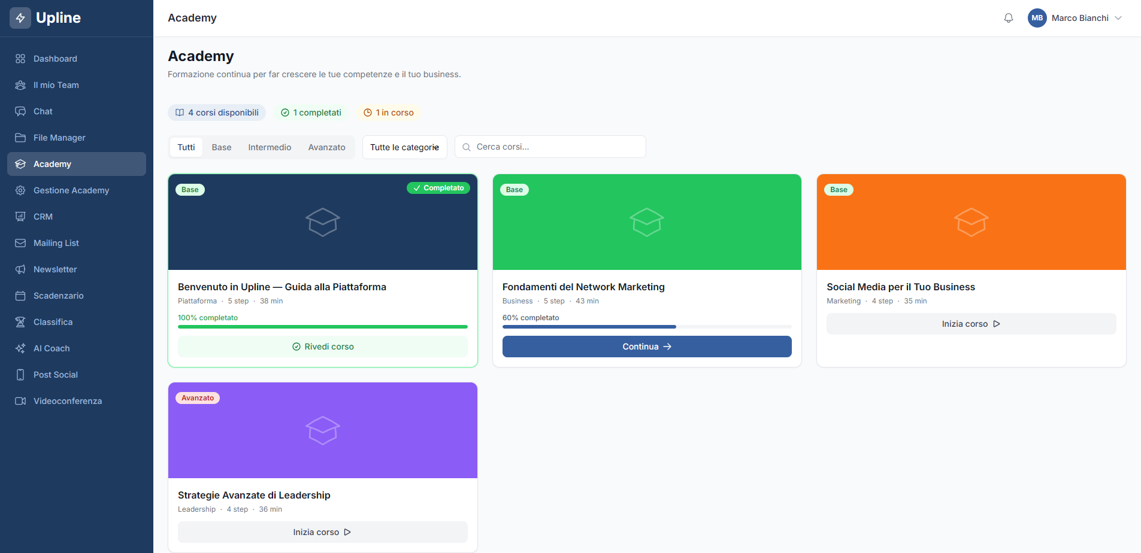Screen dimensions: 1141x553
Task: Expand the Marco Bianchi account menu
Action: tap(1075, 18)
